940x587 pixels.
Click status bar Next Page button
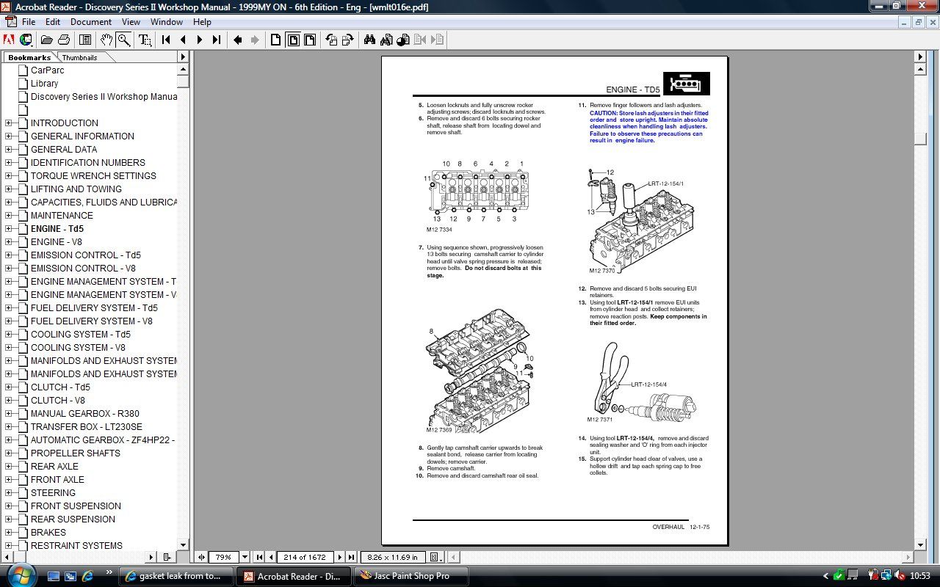340,558
